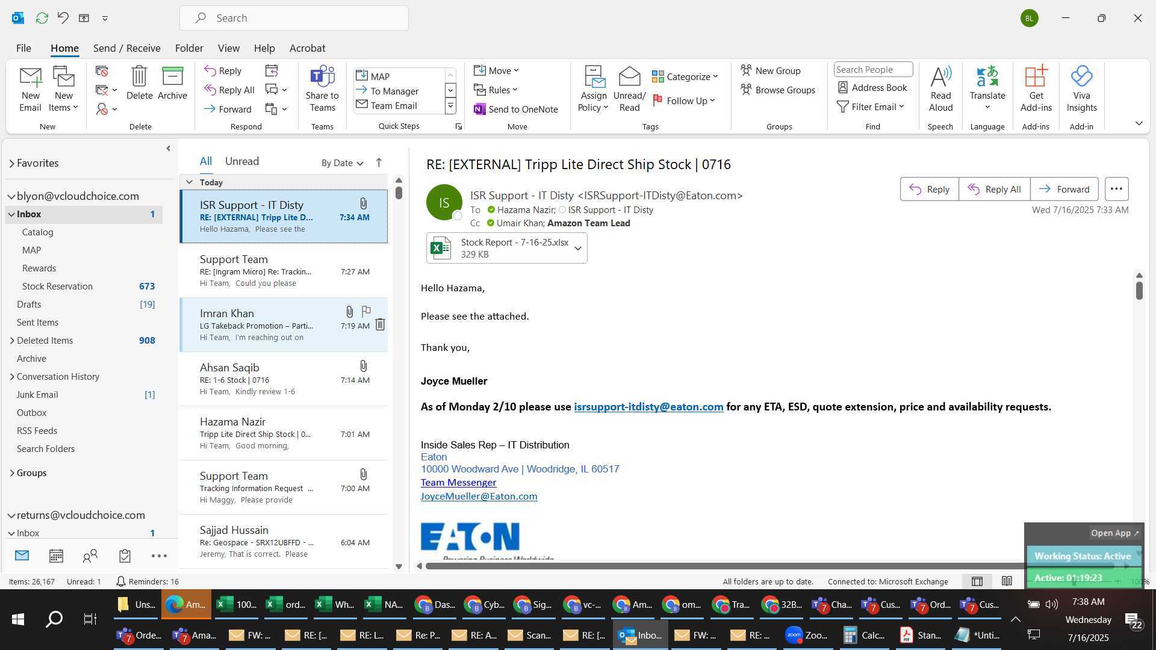Viewport: 1156px width, 650px height.
Task: Open Assign Policy options
Action: [x=594, y=89]
